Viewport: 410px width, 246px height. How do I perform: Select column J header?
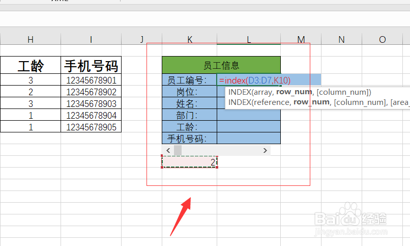click(142, 39)
